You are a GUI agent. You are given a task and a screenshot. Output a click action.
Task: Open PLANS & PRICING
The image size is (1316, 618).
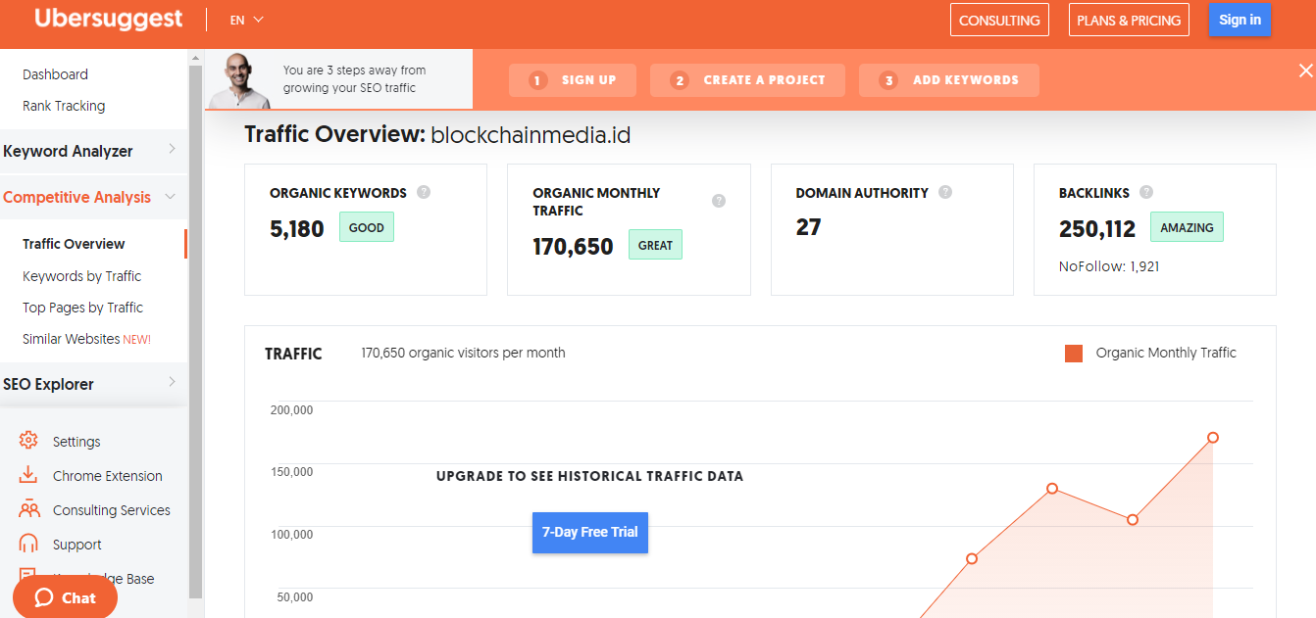(1129, 20)
